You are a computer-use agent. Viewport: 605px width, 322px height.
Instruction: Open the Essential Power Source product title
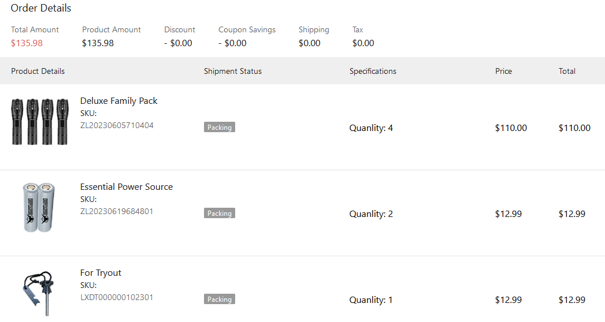(x=126, y=187)
